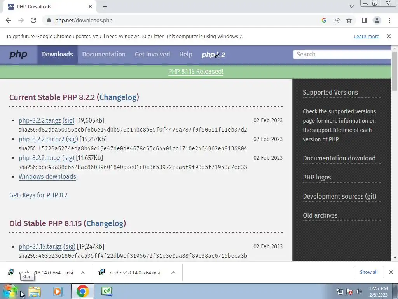398x299 pixels.
Task: Download php-8.1.15.tar.gz
Action: point(40,246)
